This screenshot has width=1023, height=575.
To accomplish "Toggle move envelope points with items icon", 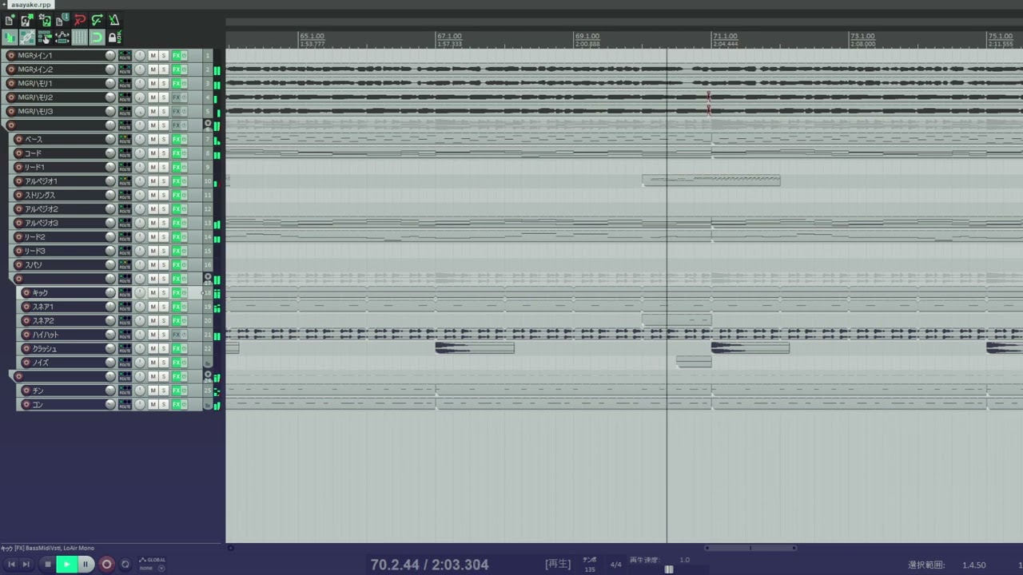I will pyautogui.click(x=62, y=38).
